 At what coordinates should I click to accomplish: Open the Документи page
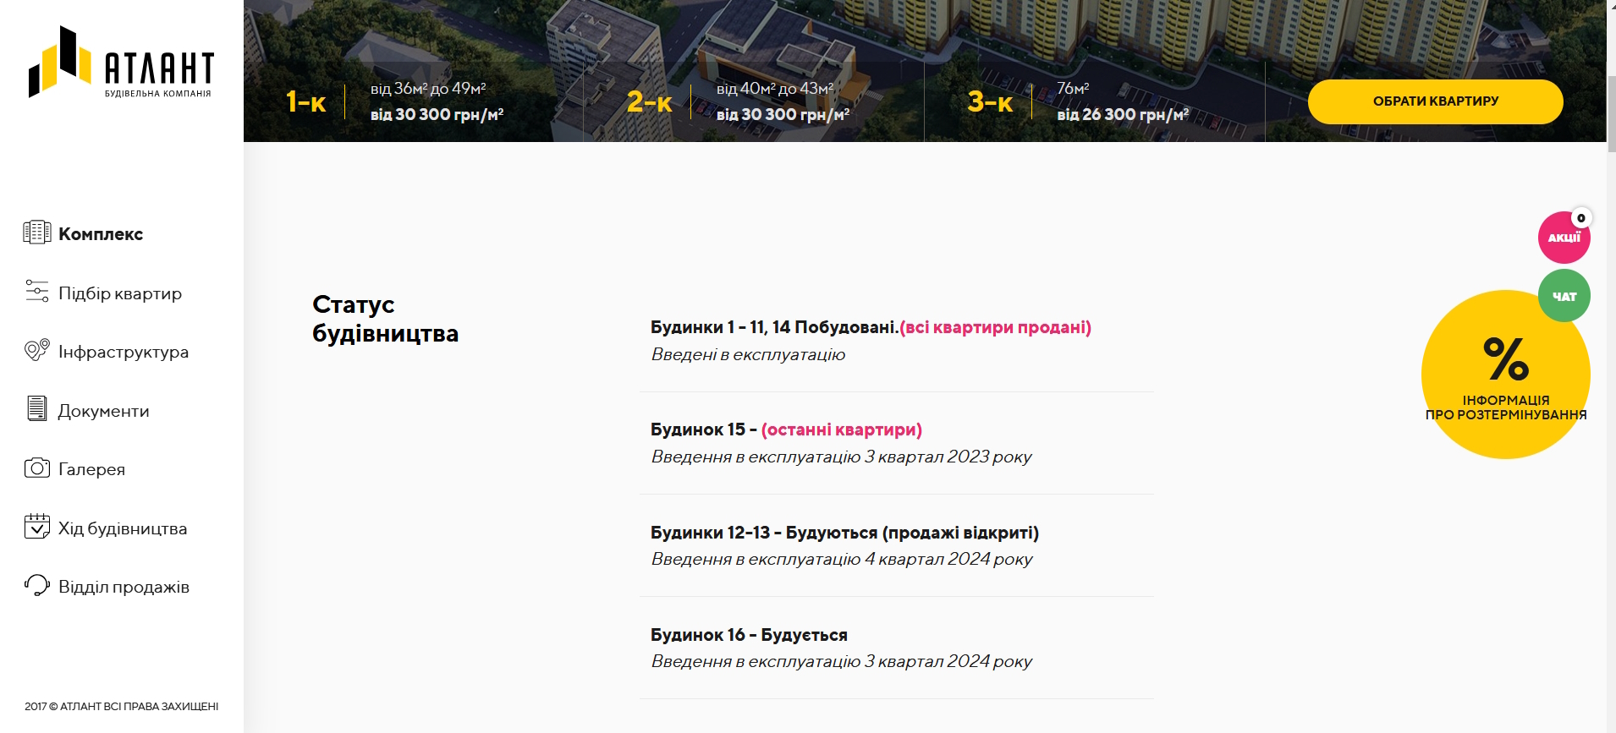pos(103,411)
